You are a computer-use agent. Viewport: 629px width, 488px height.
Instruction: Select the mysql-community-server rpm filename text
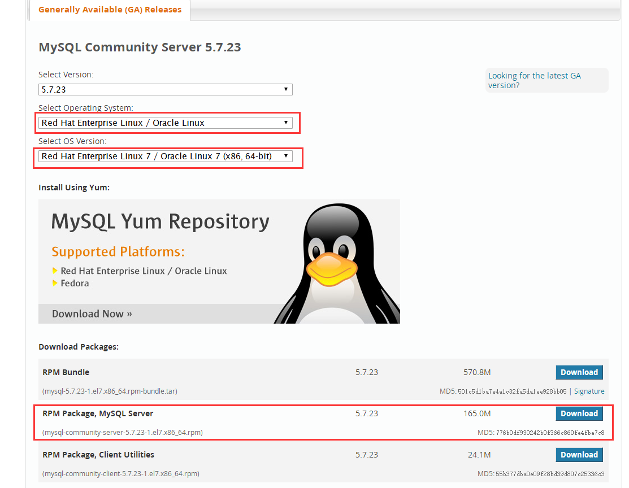pos(122,433)
